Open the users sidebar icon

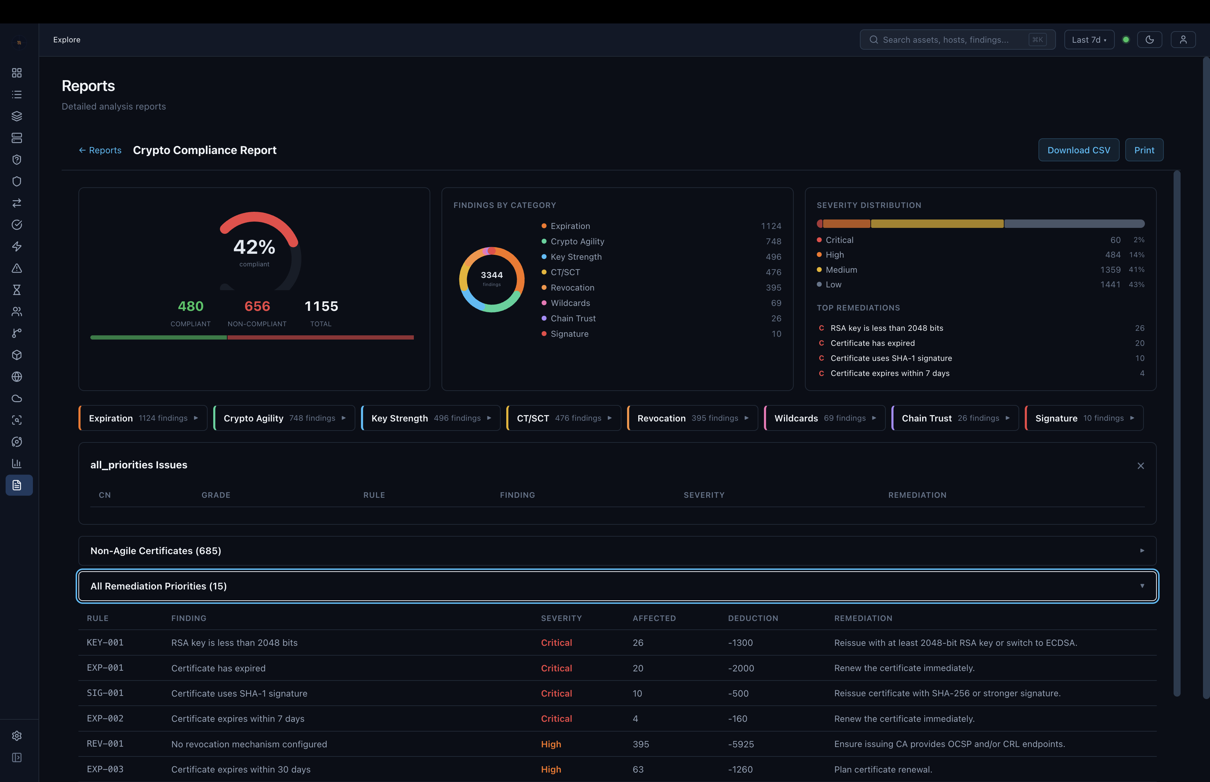tap(17, 311)
